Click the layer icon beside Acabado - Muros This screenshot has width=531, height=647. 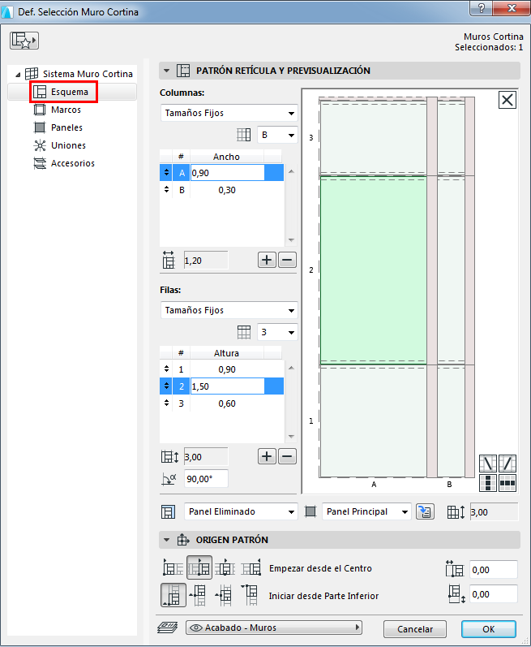click(168, 628)
